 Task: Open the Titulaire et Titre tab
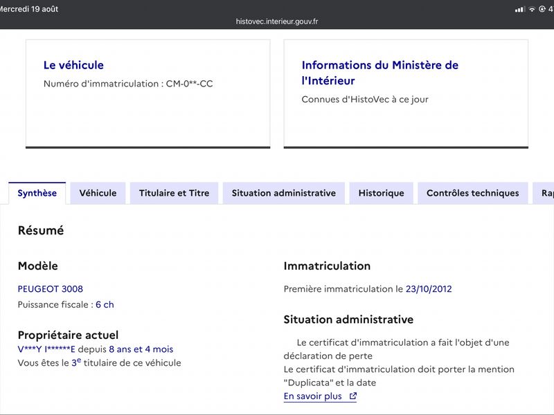pyautogui.click(x=175, y=193)
